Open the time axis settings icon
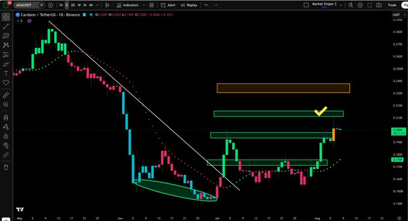Screen dimensions: 408x221 coord(399,219)
